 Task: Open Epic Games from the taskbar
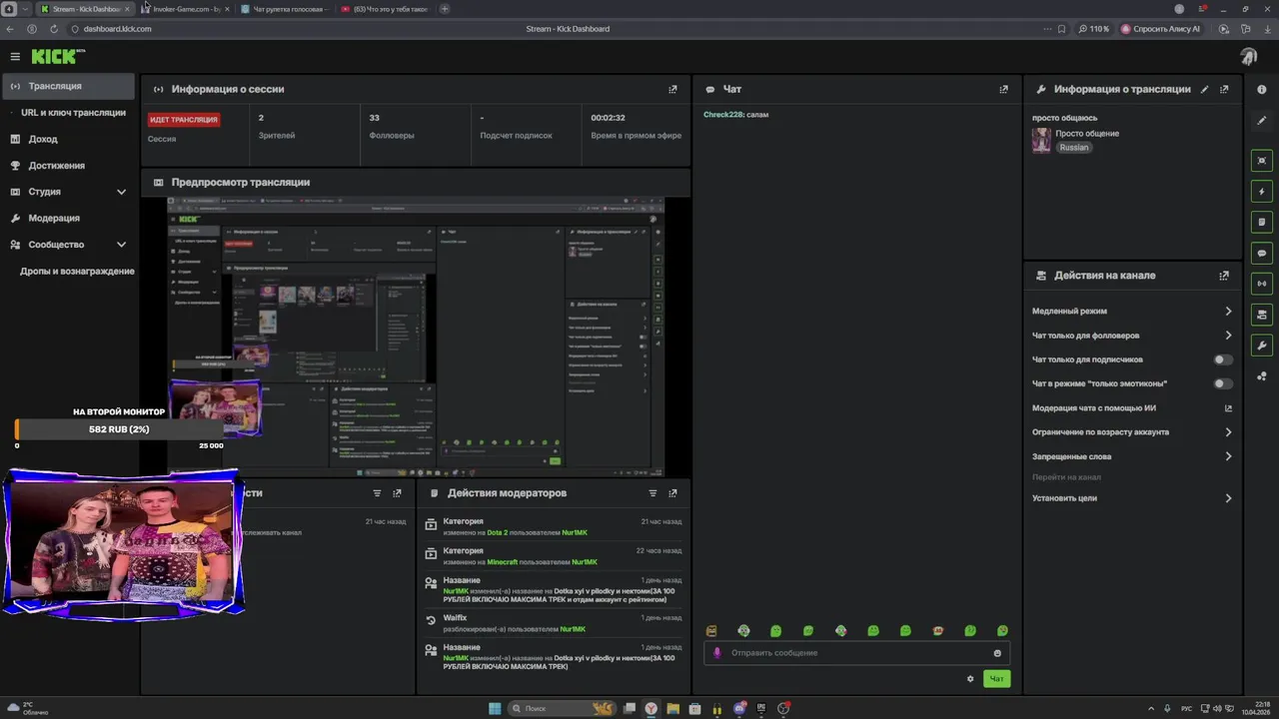(x=760, y=709)
